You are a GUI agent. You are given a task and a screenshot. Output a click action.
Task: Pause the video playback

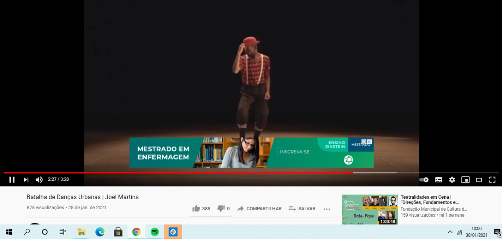pyautogui.click(x=12, y=180)
